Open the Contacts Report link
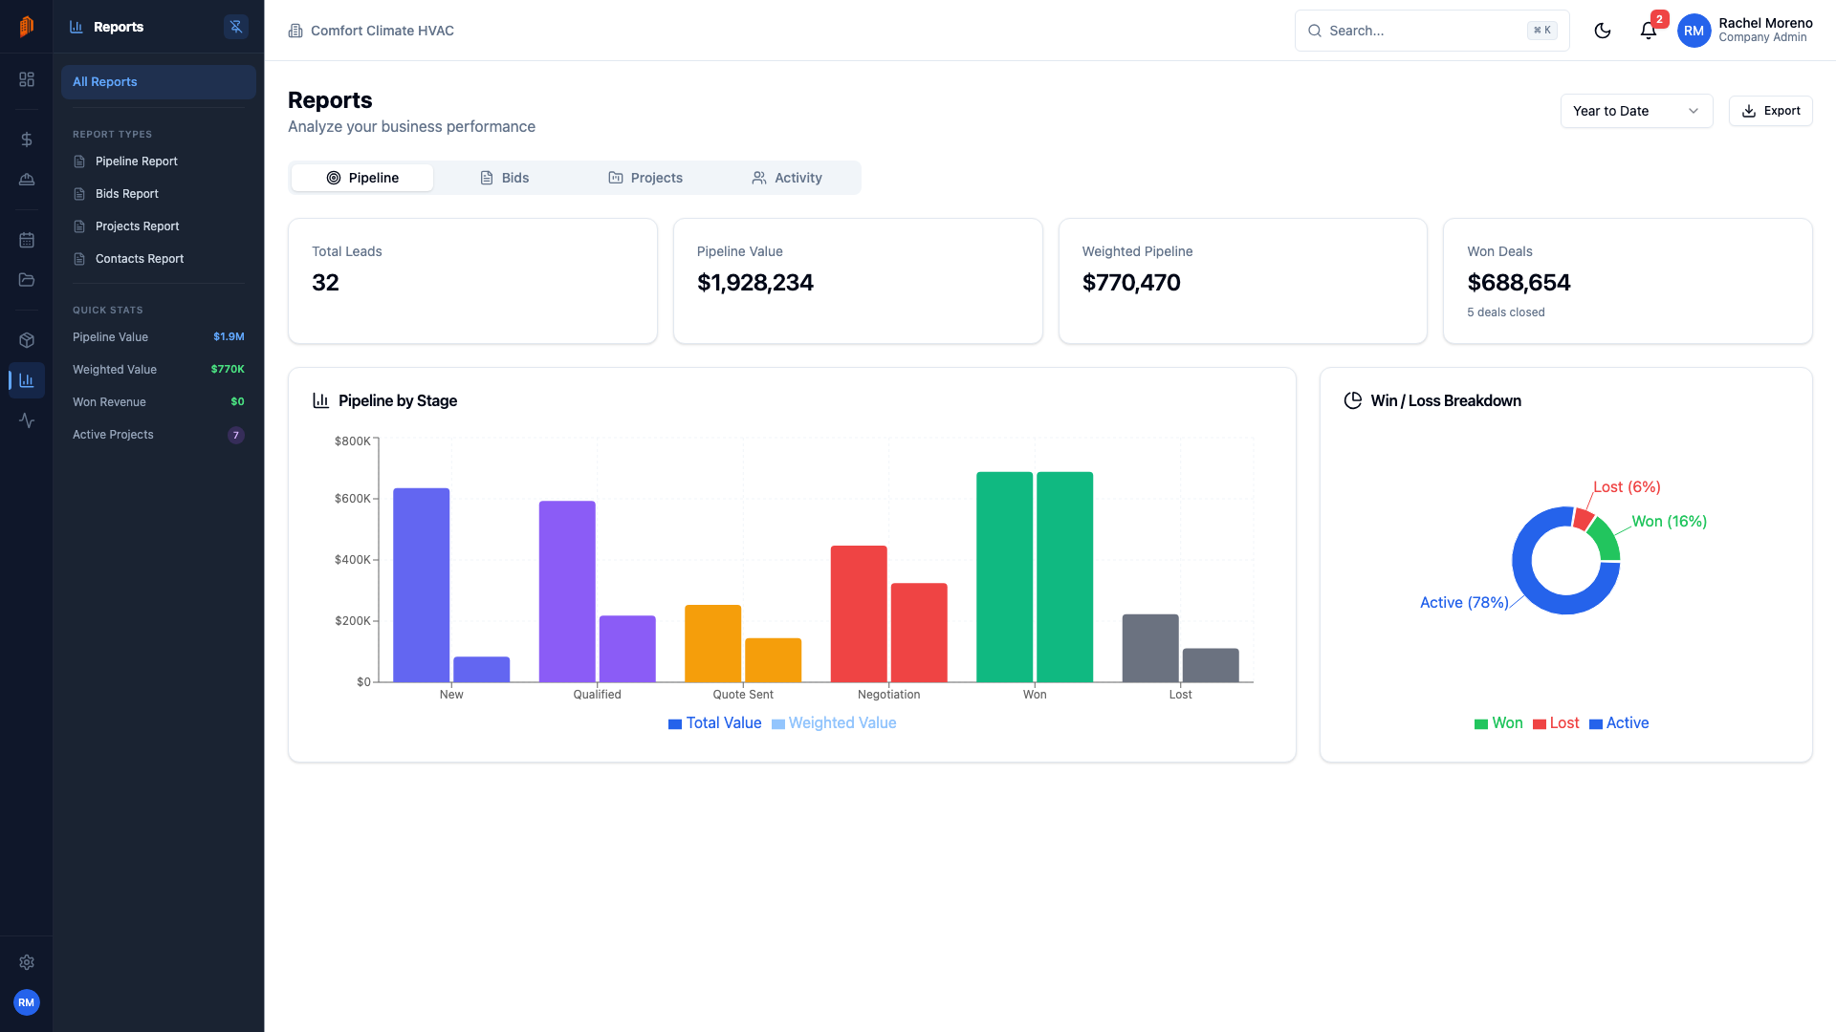1836x1032 pixels. click(139, 258)
